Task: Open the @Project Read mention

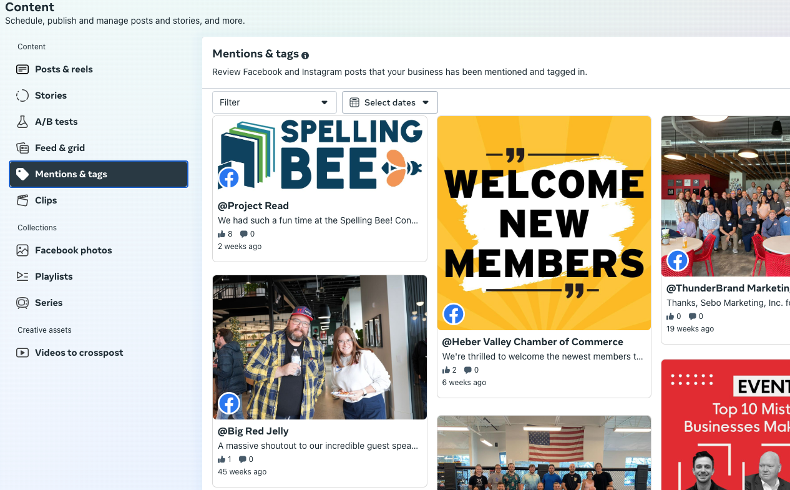Action: point(253,206)
